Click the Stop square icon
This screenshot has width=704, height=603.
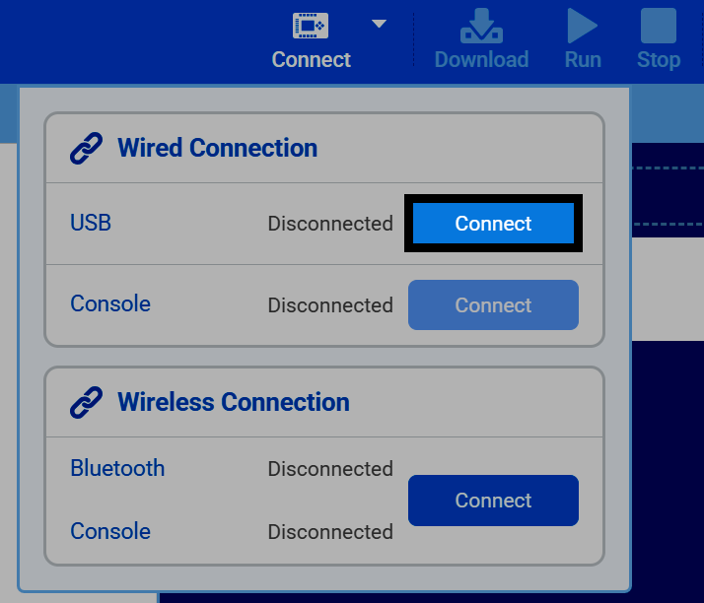click(x=659, y=26)
